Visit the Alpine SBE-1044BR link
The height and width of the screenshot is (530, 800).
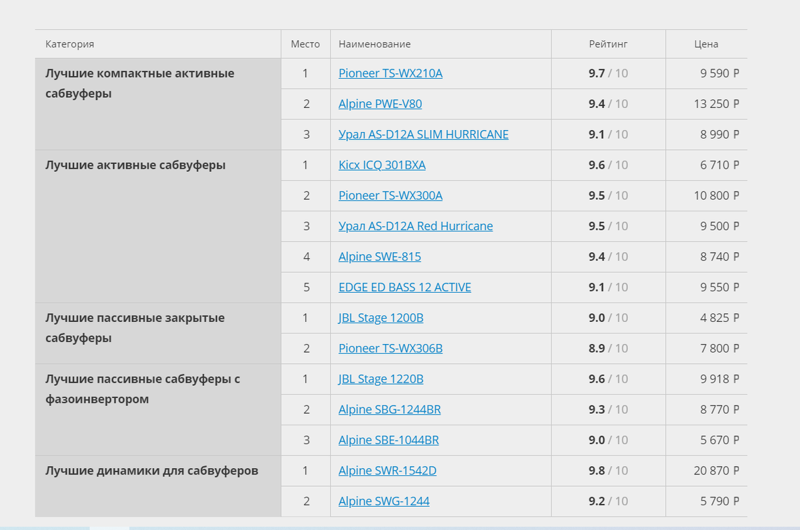[389, 441]
